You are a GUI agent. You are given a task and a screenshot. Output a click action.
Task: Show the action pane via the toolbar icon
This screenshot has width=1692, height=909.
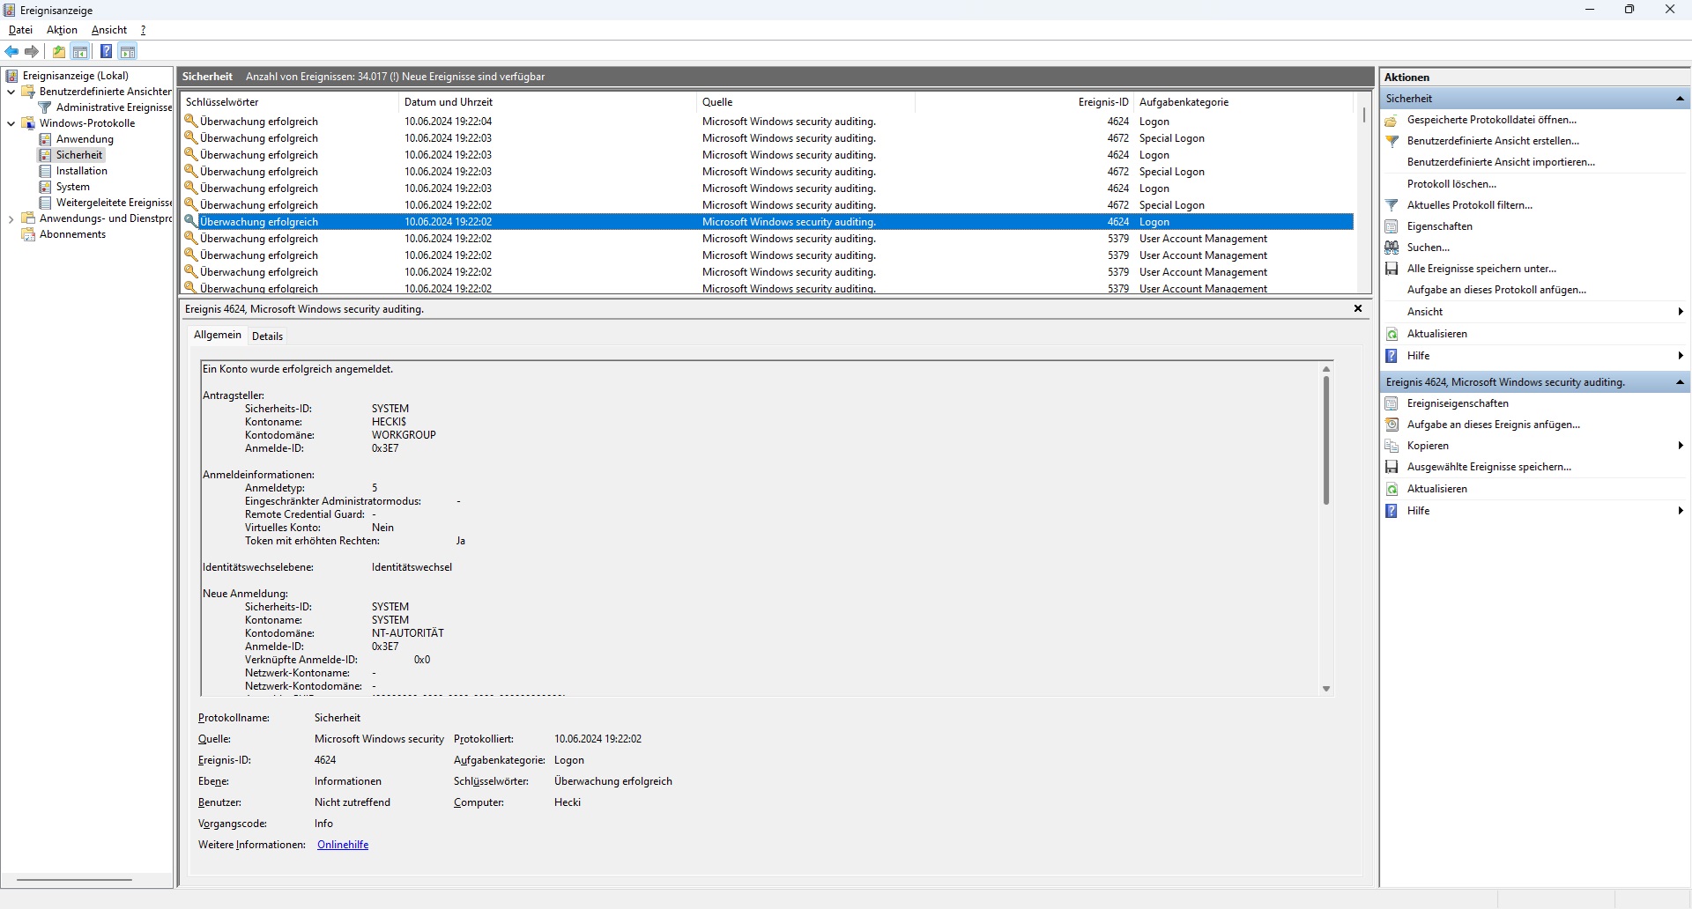point(129,51)
